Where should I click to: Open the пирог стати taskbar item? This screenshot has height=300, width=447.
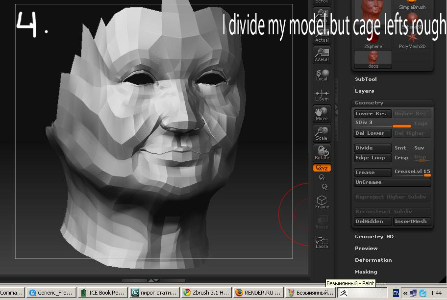pos(154,293)
